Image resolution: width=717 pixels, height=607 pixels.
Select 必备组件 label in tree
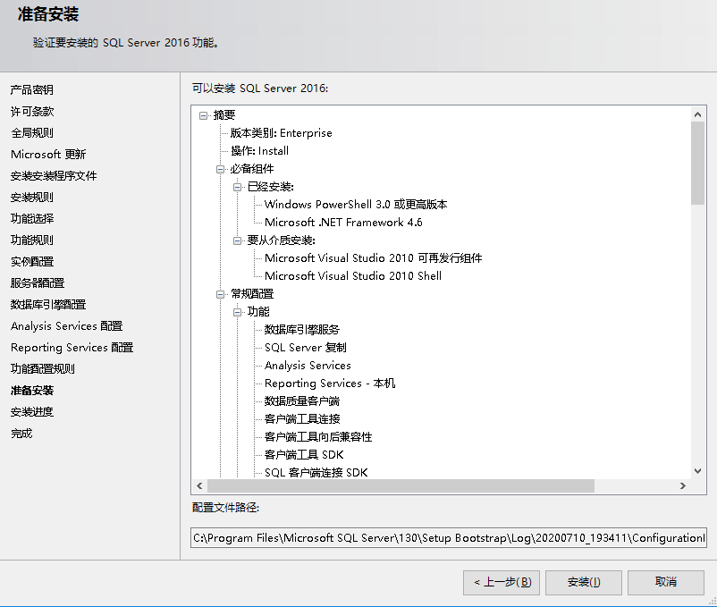click(x=252, y=169)
